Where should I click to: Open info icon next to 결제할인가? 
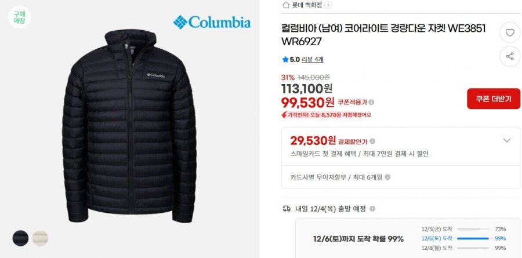[x=372, y=141]
